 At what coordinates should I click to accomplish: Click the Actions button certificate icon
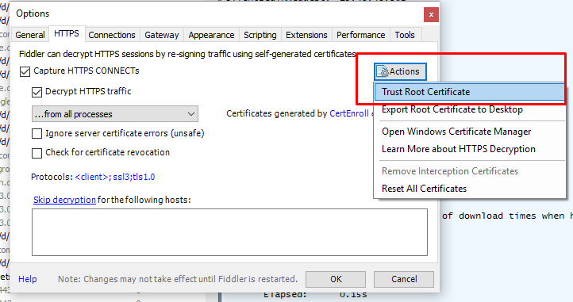tap(383, 71)
